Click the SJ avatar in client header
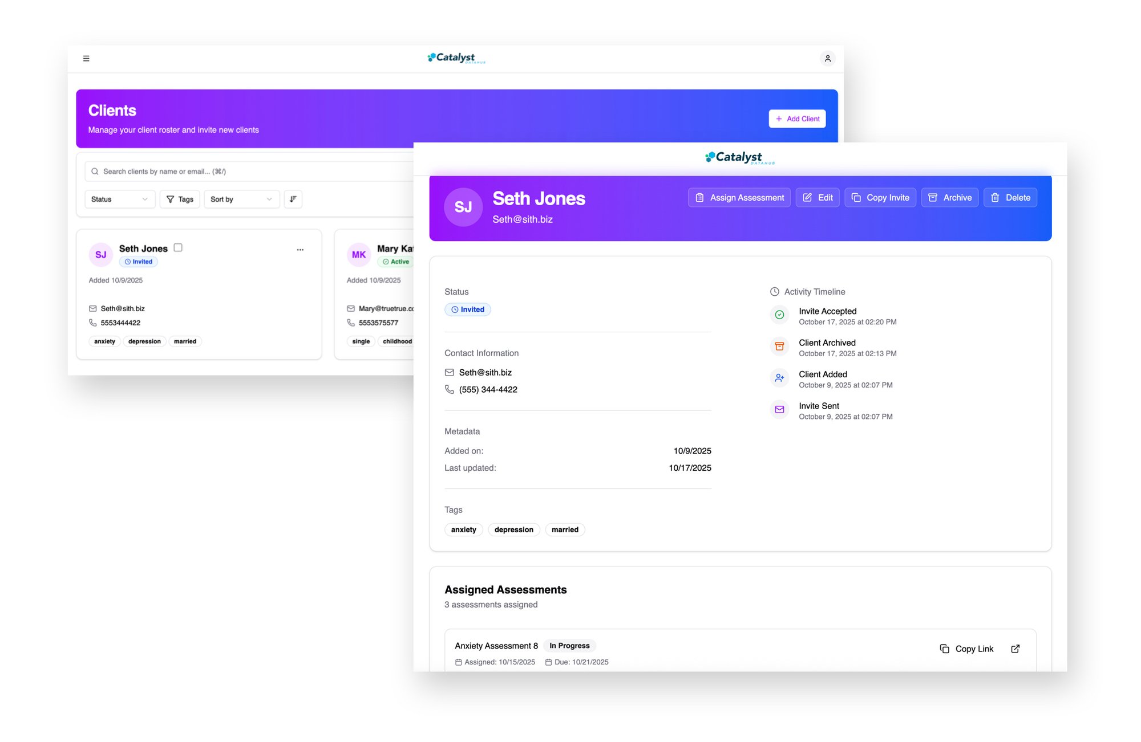1141x742 pixels. coord(463,207)
